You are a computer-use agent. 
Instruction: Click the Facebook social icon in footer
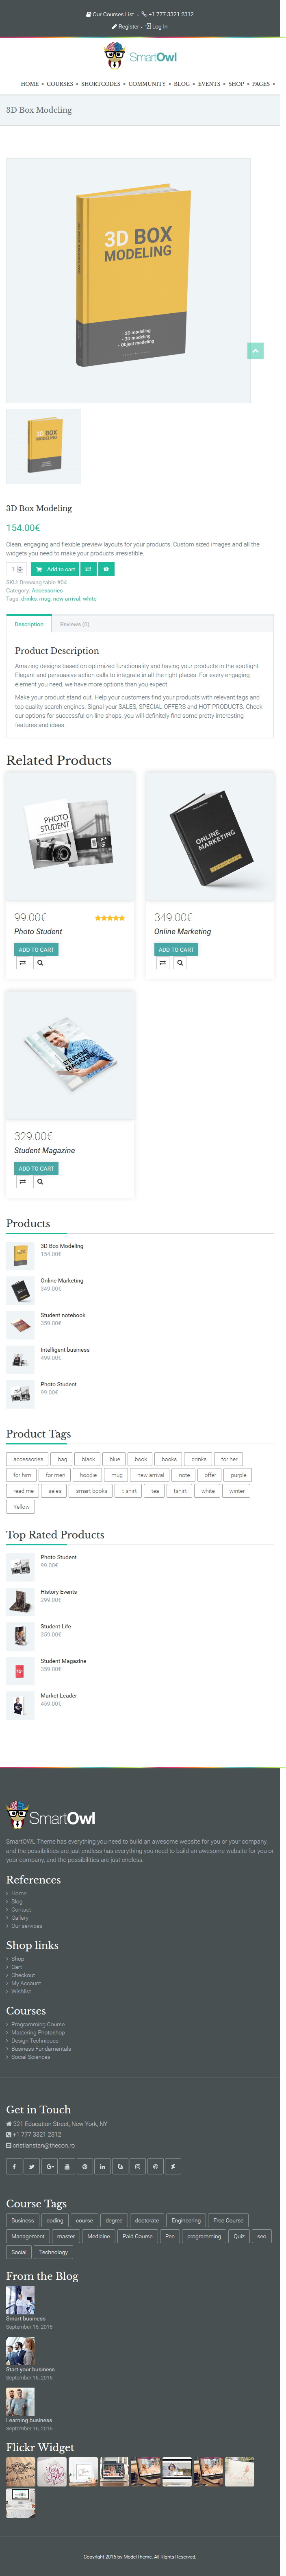click(14, 2166)
